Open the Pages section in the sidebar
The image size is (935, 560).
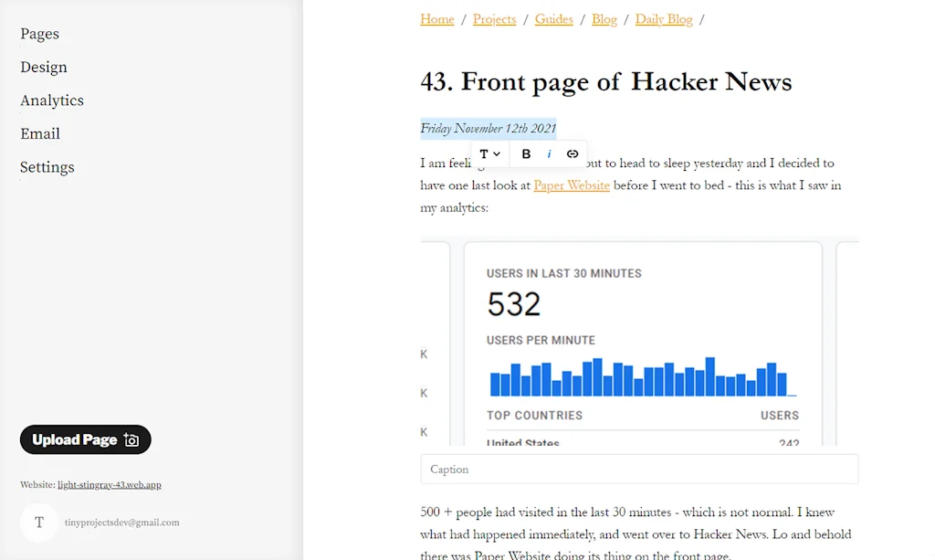click(x=39, y=34)
